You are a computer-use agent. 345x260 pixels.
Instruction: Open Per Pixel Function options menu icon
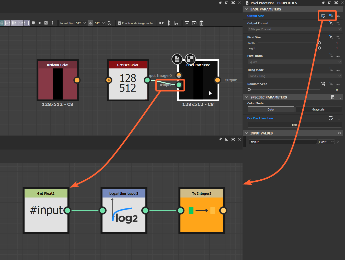[338, 118]
